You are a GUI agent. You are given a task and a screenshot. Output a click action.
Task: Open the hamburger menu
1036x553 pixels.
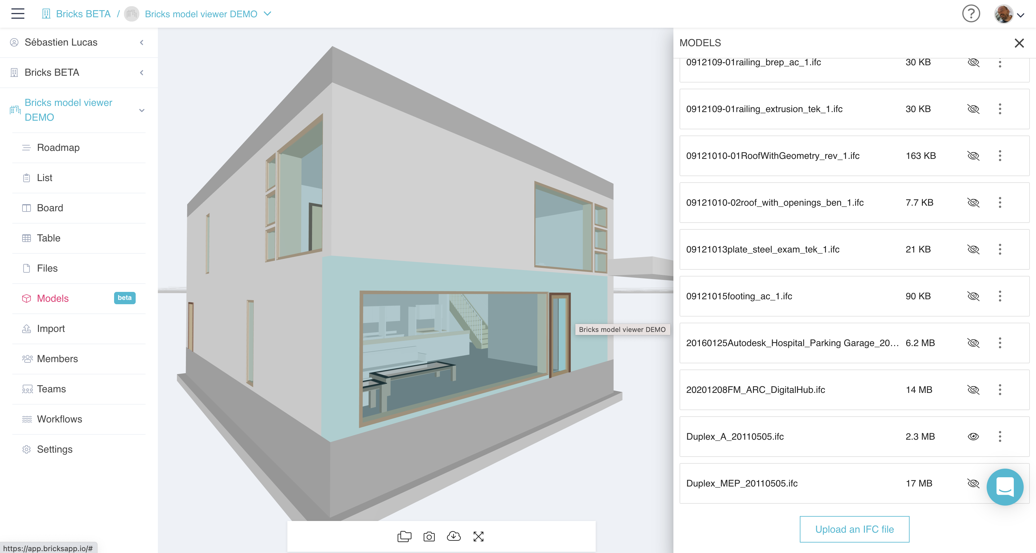(x=18, y=14)
